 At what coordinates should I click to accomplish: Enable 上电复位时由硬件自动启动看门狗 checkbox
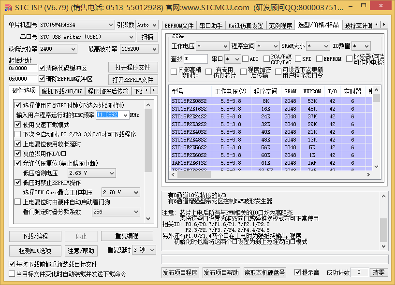[x=17, y=202]
